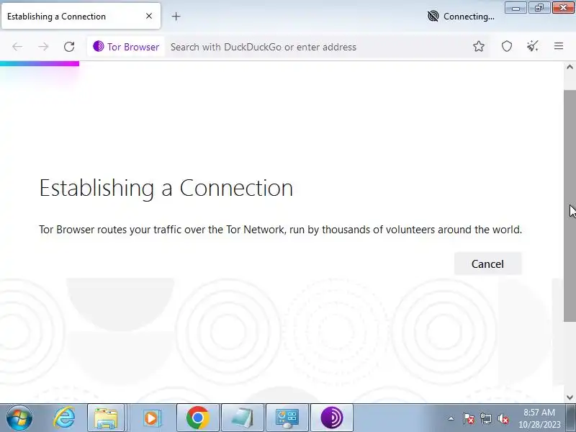Select Tor Browser taskbar button
This screenshot has height=432, width=576.
(x=332, y=418)
